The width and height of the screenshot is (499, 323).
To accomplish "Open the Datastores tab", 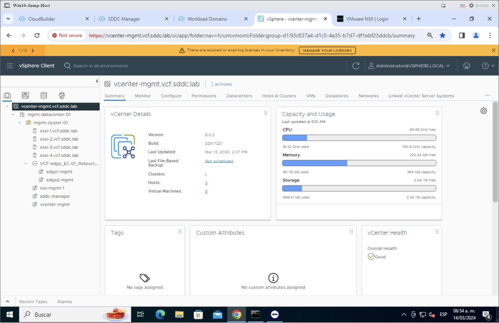I will (x=337, y=96).
